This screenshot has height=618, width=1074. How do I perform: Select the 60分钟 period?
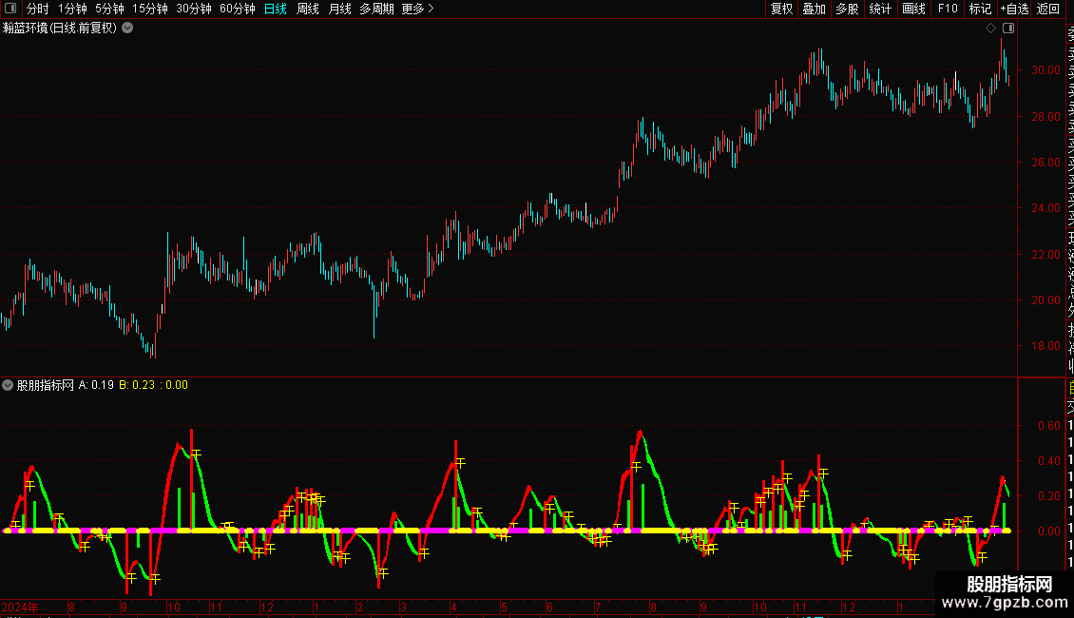(238, 9)
